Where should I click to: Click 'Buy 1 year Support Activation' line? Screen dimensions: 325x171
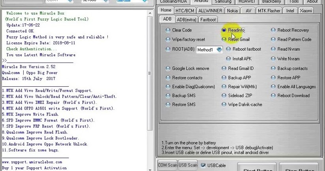point(34,168)
